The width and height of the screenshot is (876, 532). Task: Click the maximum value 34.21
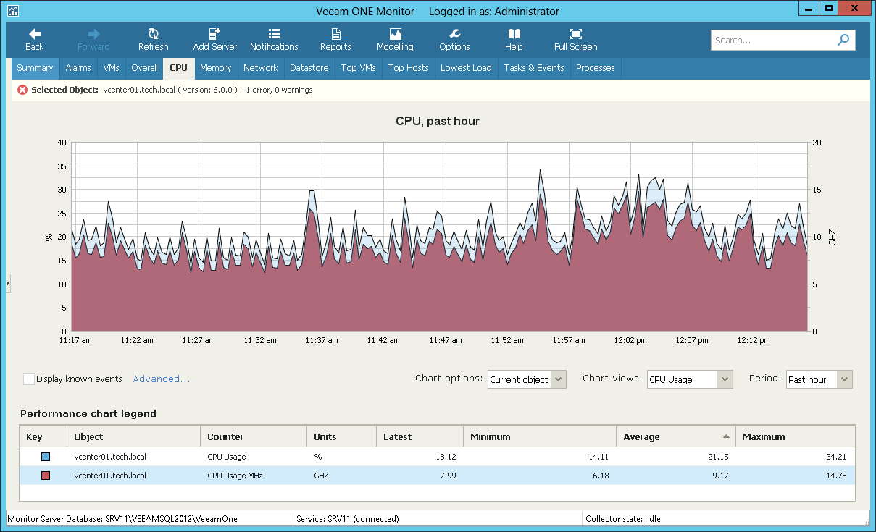click(838, 457)
